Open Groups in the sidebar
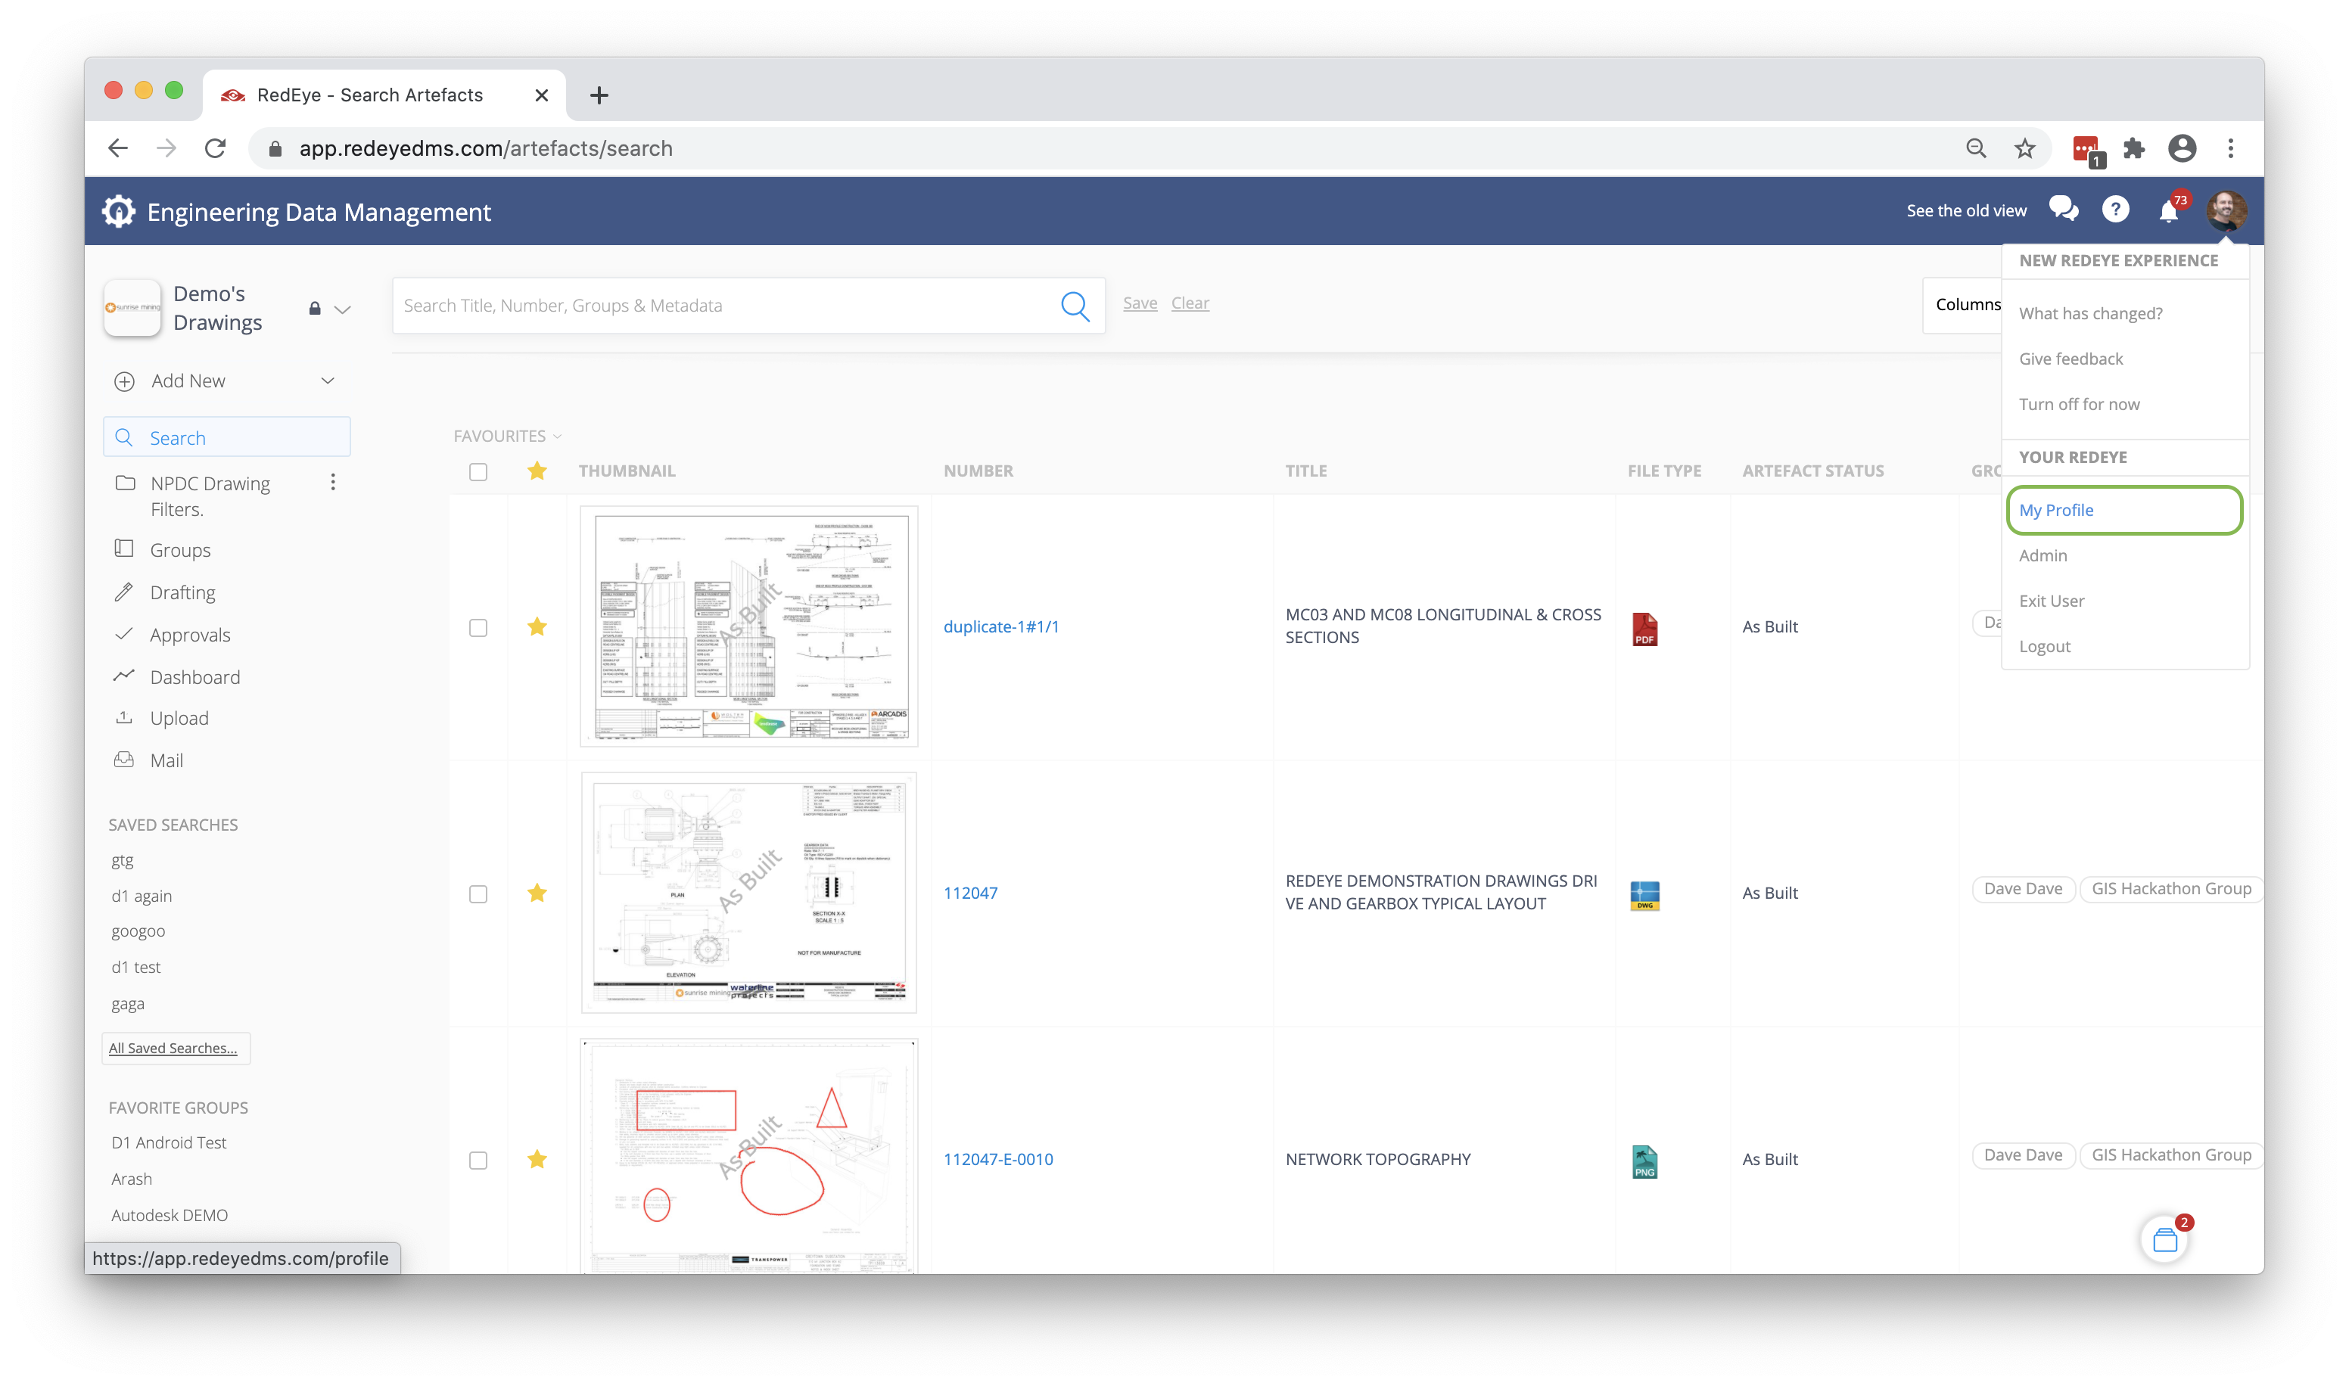 (180, 550)
